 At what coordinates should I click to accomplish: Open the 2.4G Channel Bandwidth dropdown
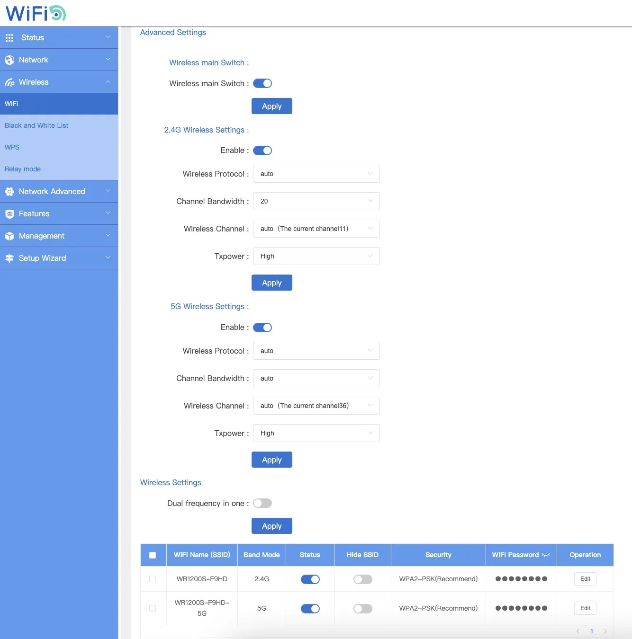pyautogui.click(x=316, y=201)
